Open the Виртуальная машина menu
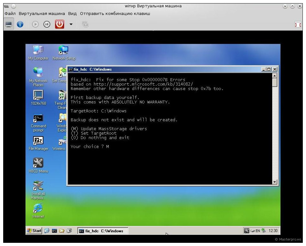 42,14
